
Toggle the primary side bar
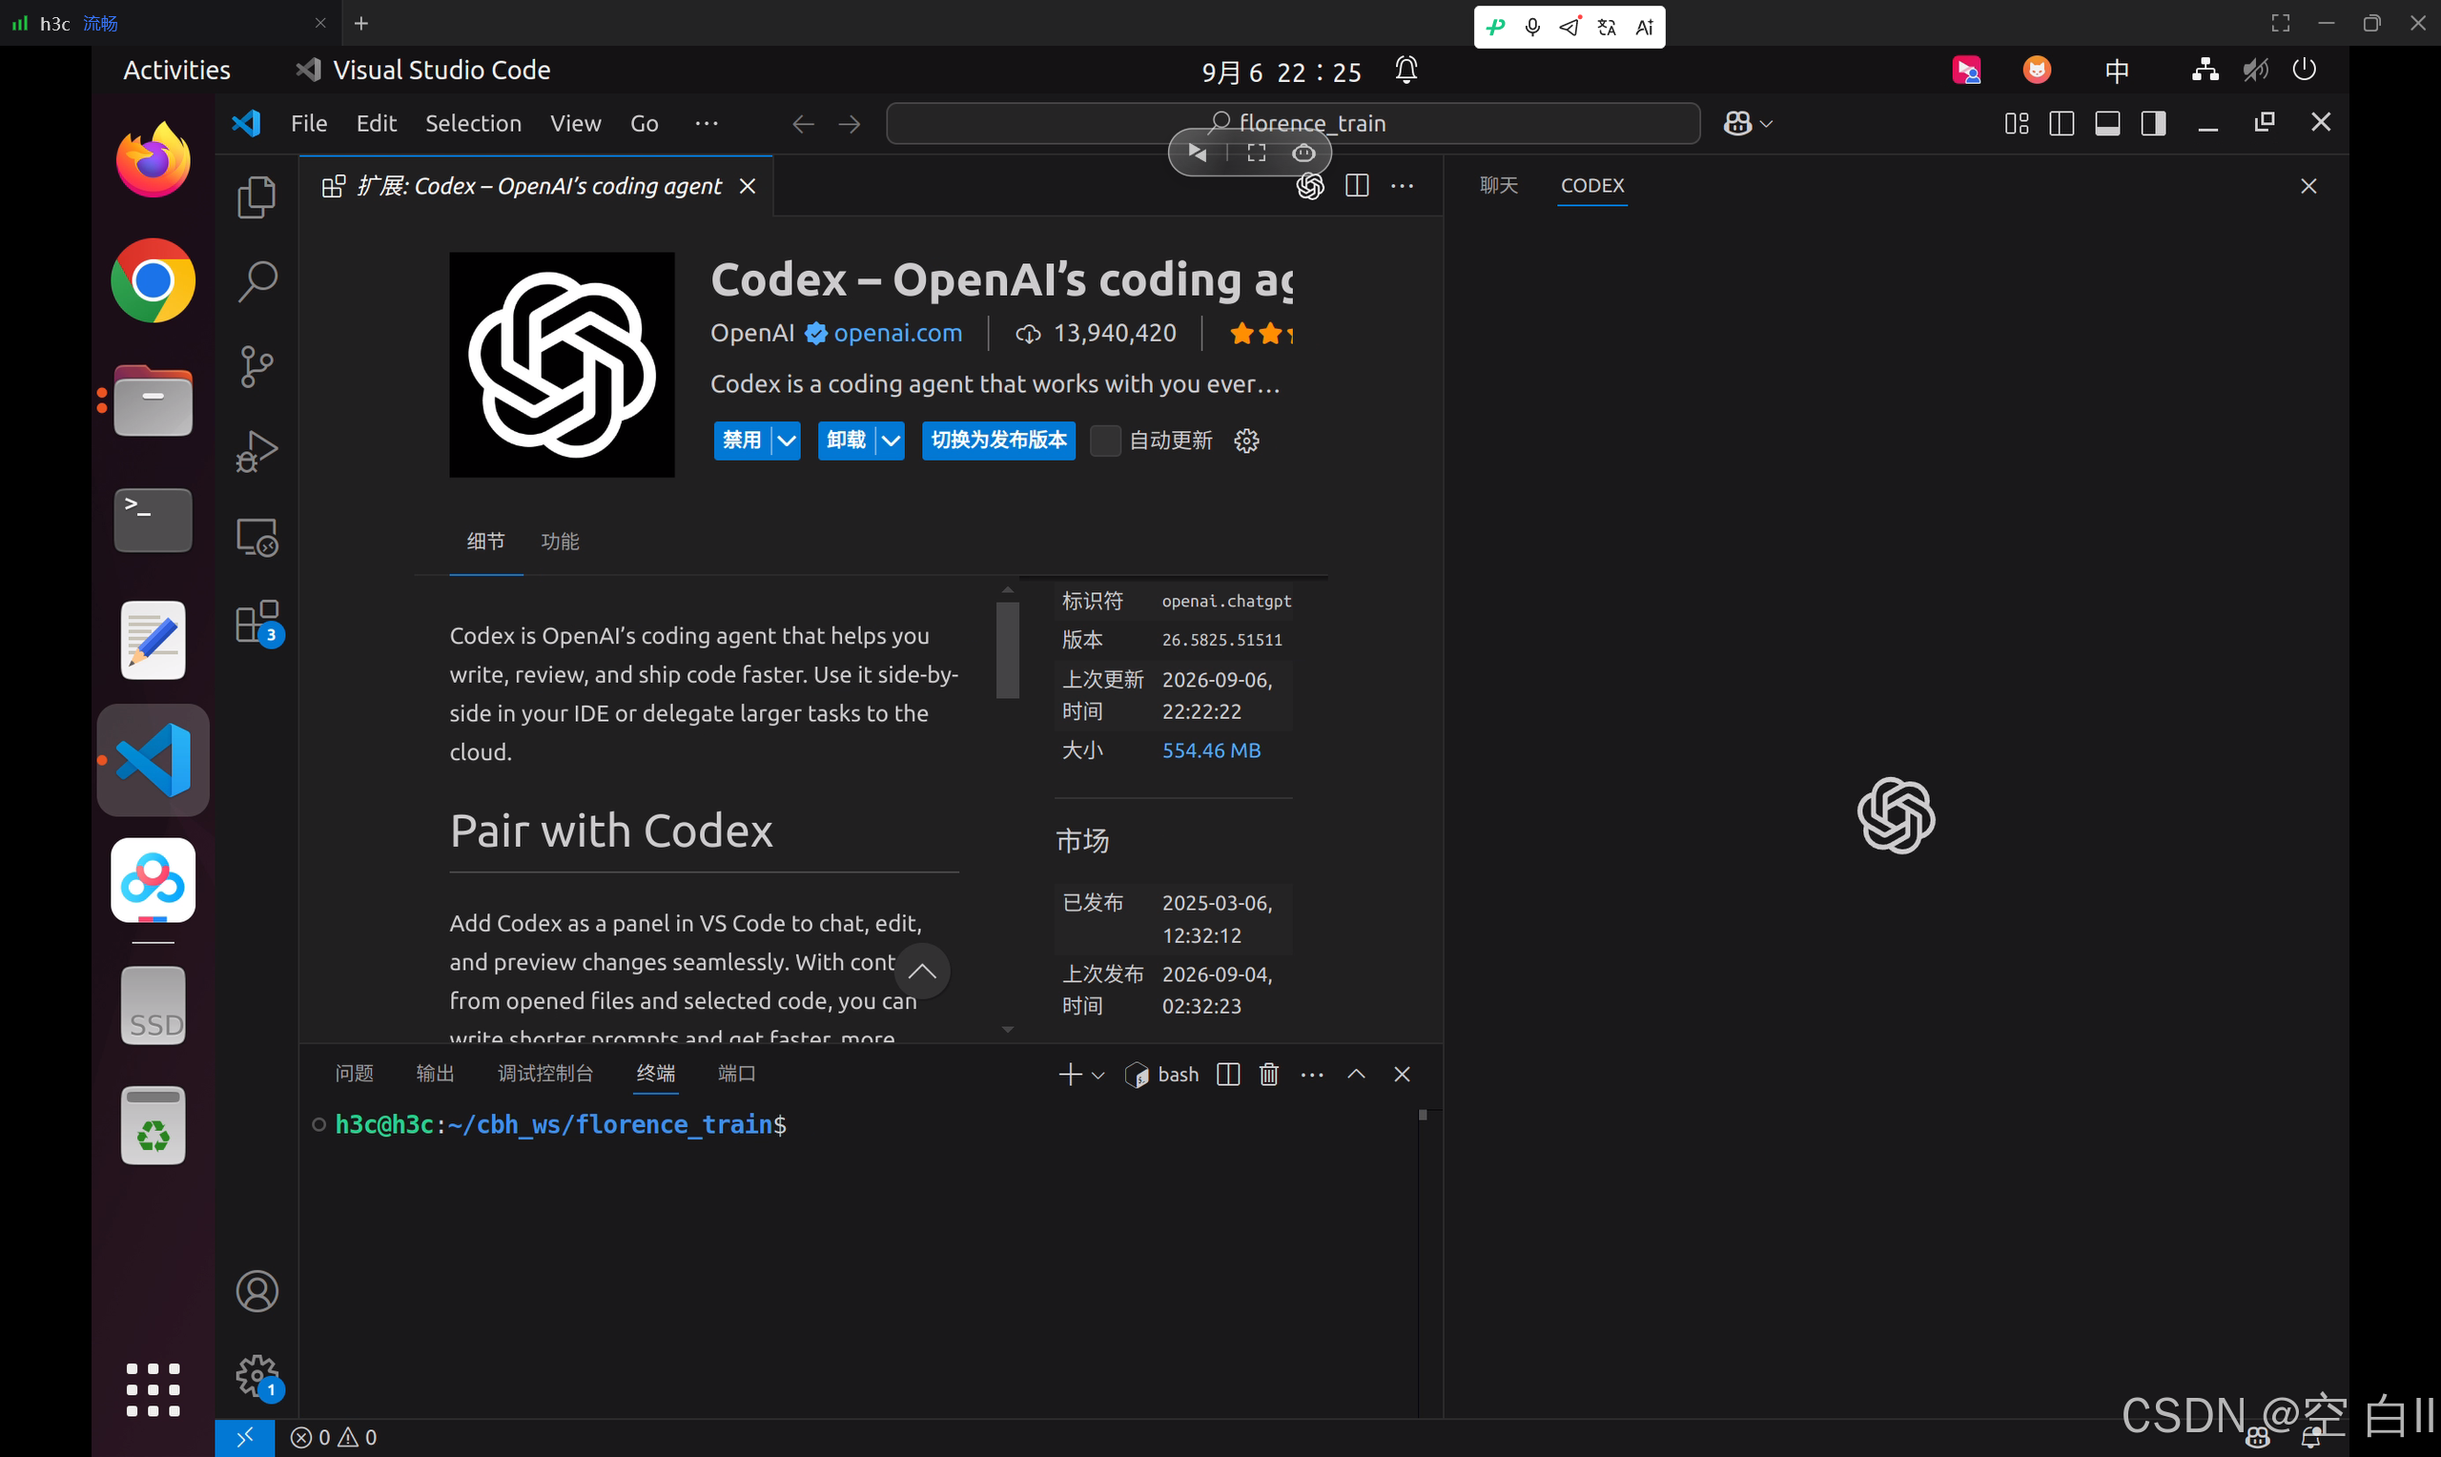pos(2062,123)
